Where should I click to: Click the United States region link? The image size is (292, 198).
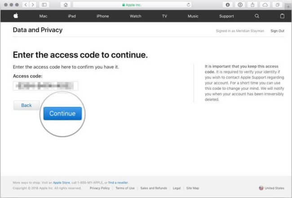pos(274,188)
